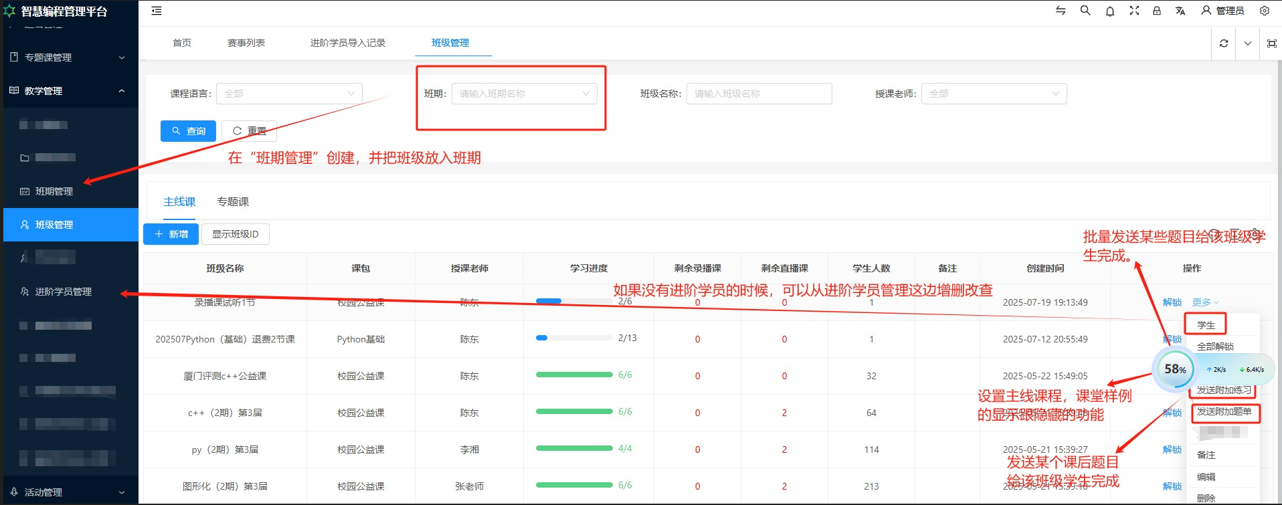Switch to the 专题课 tab
The image size is (1282, 505).
coord(233,202)
